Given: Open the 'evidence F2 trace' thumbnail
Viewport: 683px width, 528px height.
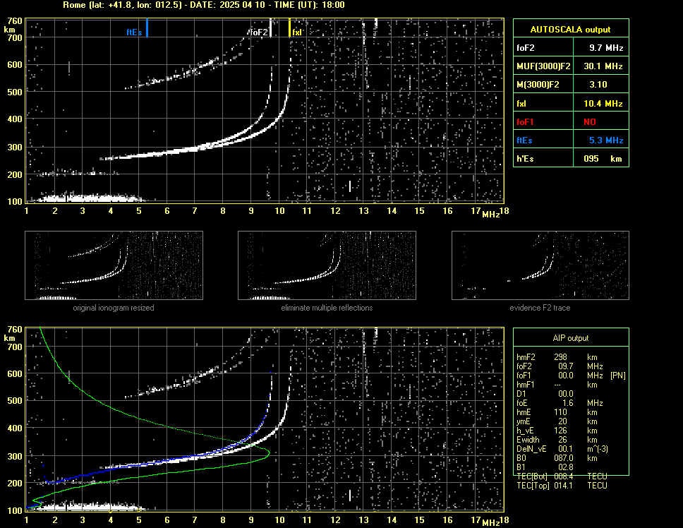Looking at the screenshot, I should click(540, 265).
